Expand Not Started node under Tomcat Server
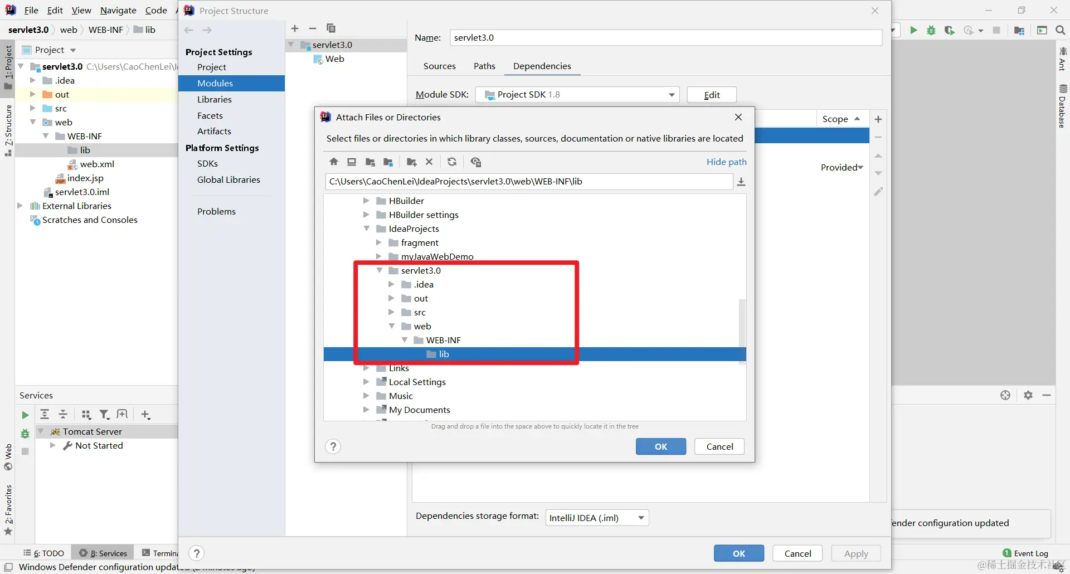The height and width of the screenshot is (574, 1070). (x=52, y=445)
